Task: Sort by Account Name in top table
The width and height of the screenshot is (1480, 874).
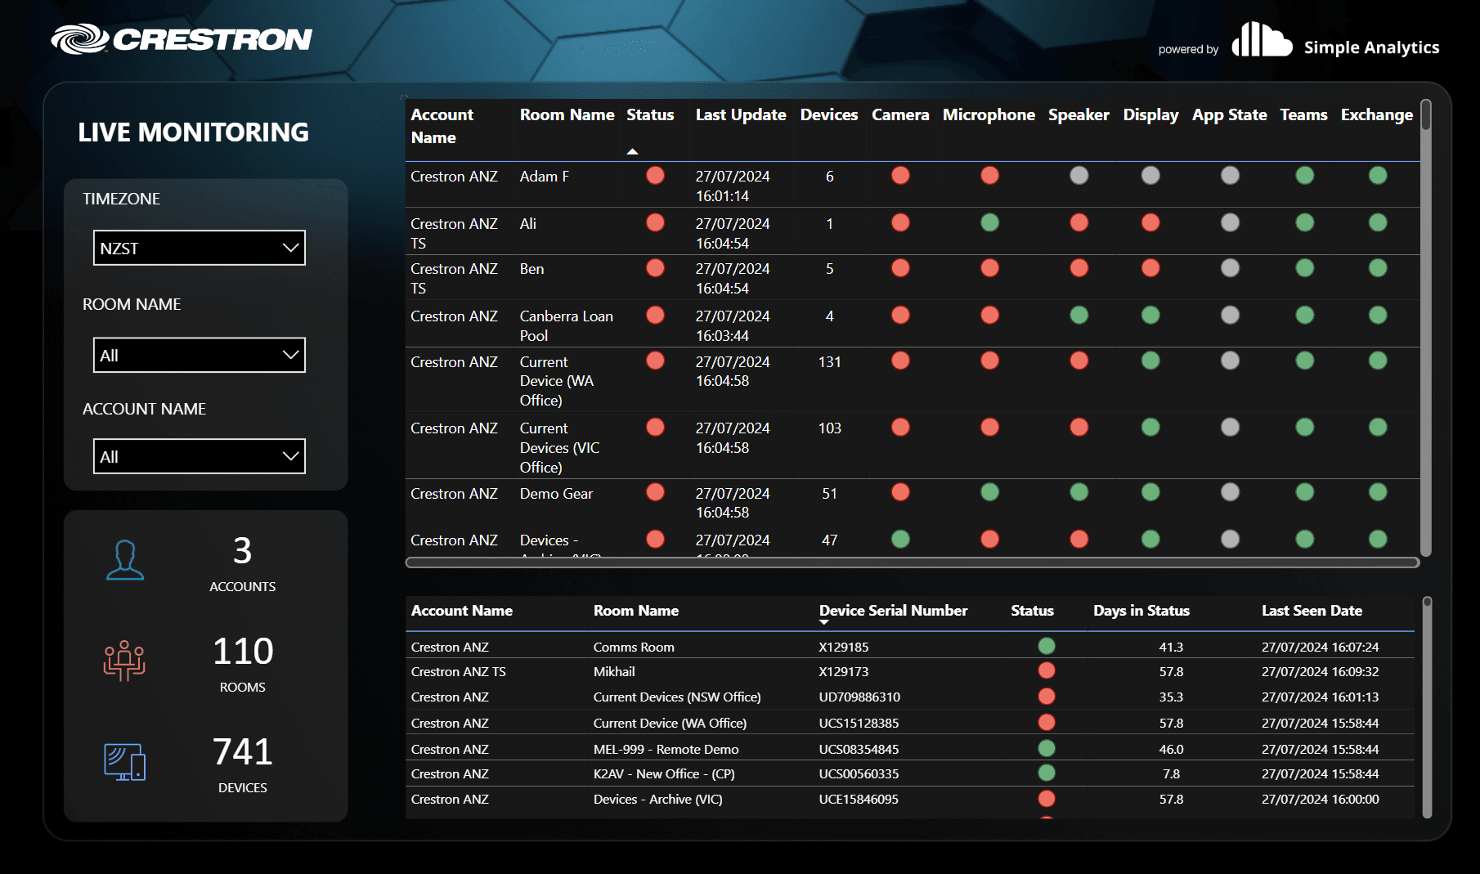Action: click(442, 126)
